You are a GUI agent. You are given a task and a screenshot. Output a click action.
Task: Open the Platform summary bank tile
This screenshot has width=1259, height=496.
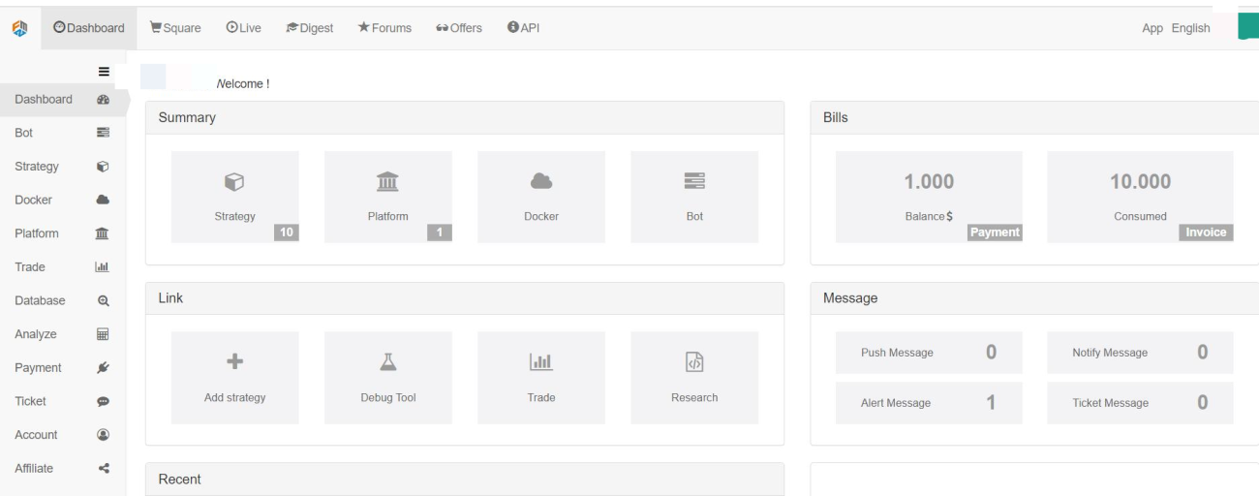[x=387, y=197]
